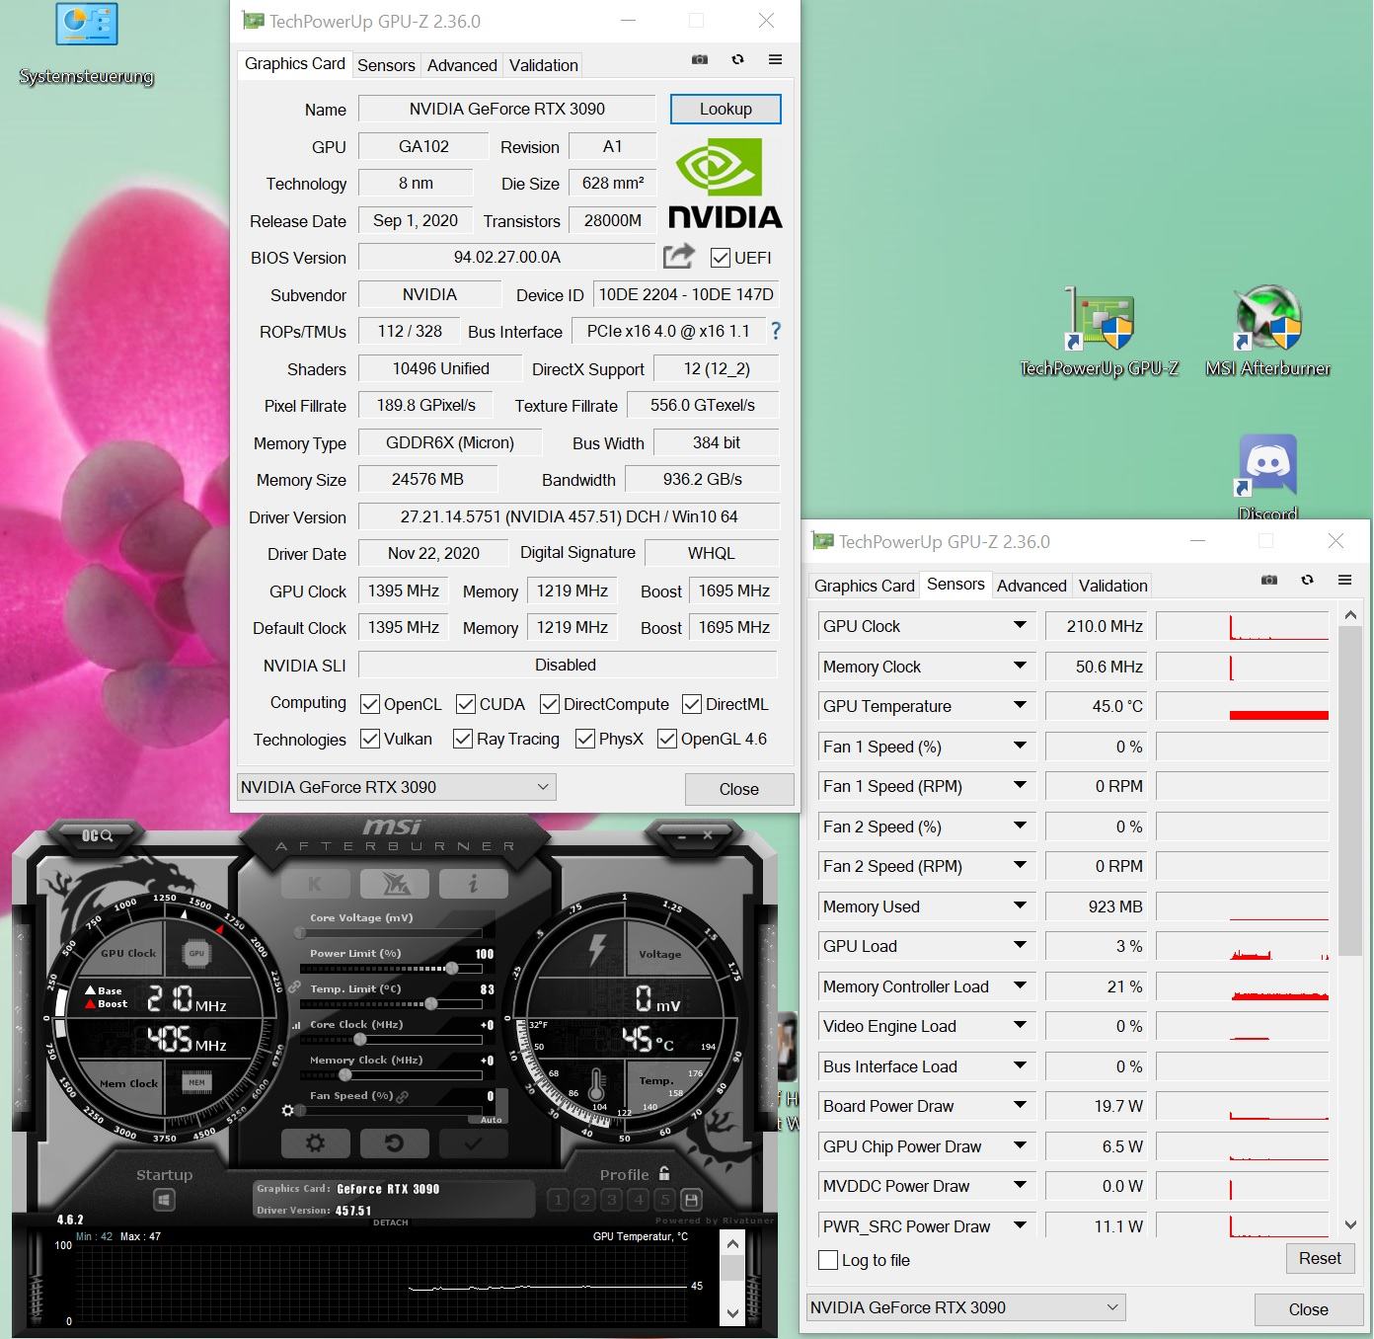Click power/temp limit link icon in Afterburner
The image size is (1374, 1339).
(x=294, y=986)
